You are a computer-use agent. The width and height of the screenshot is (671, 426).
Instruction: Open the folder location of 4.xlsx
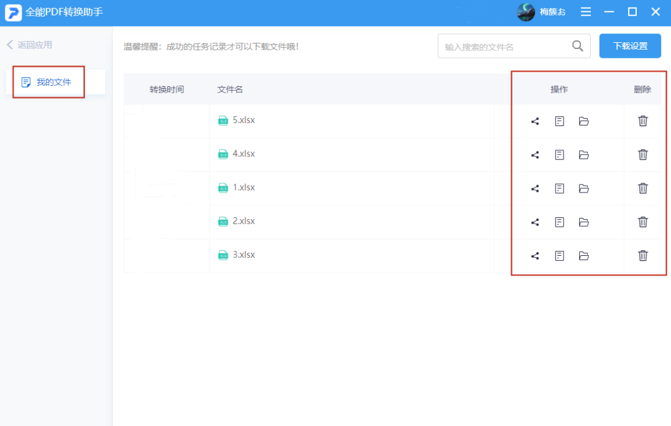pyautogui.click(x=583, y=155)
